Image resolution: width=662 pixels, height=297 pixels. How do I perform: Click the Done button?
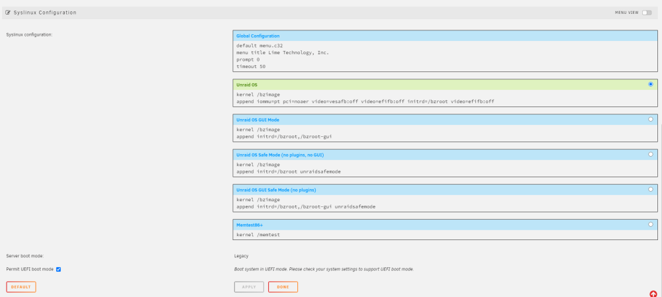click(x=283, y=287)
